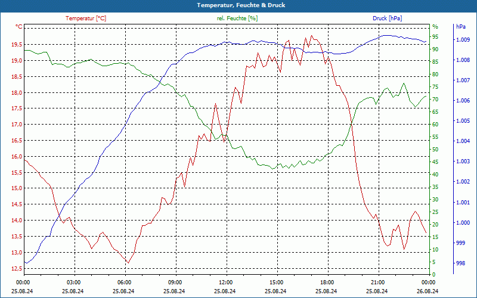
Task: Select the 'rel. Feuchte [%]' legend label
Action: [x=237, y=18]
